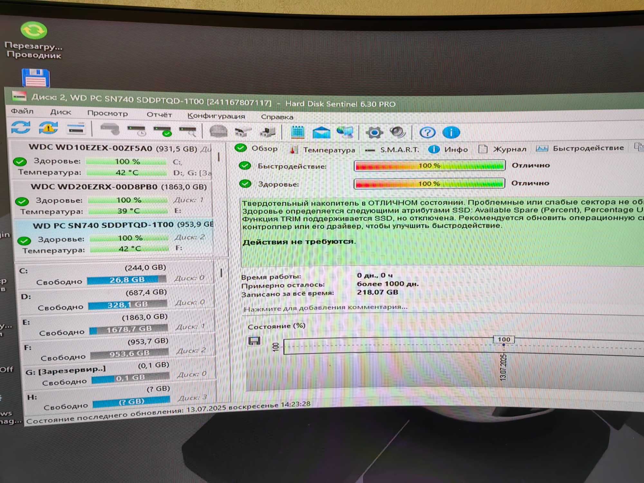Click the '218,07 GB' written total value
Image resolution: width=644 pixels, height=483 pixels.
[x=377, y=292]
